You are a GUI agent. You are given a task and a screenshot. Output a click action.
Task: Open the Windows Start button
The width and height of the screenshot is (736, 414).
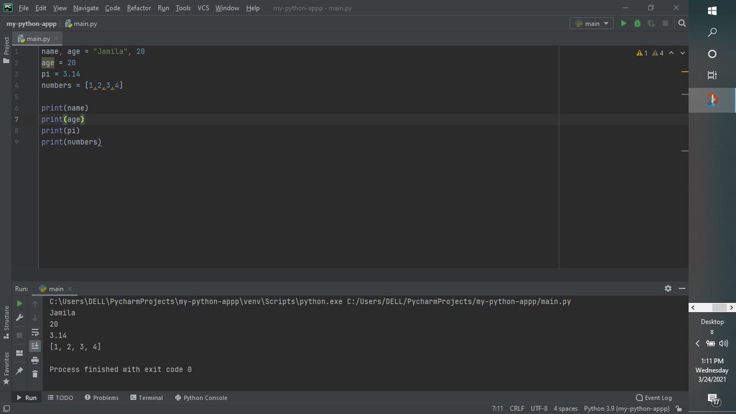click(x=712, y=10)
